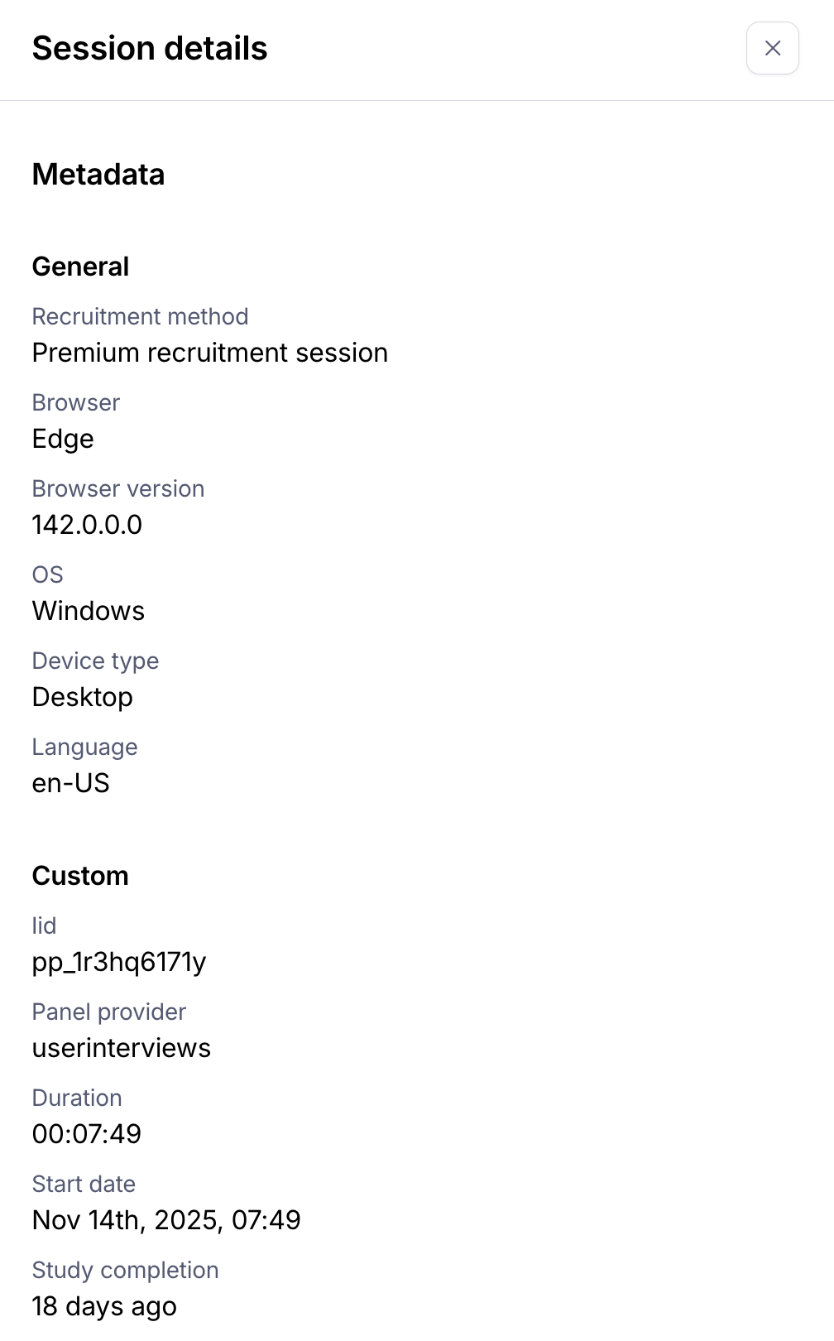Close the Session details panel

click(x=772, y=48)
